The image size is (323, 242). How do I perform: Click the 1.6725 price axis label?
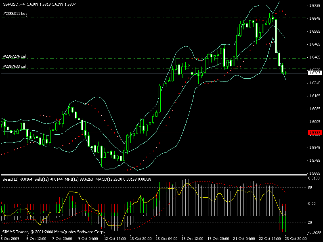point(314,6)
